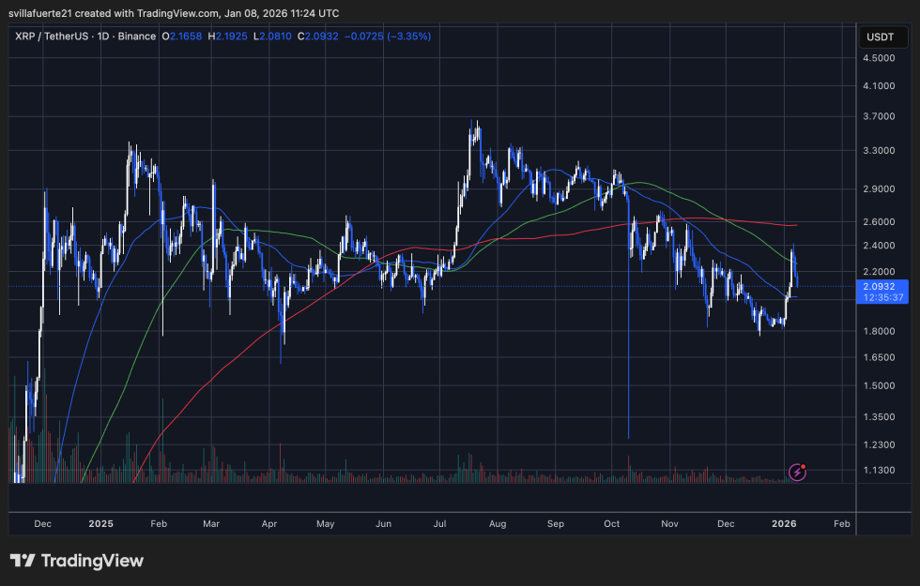This screenshot has height=586, width=920.
Task: Click the Aug label on the time axis
Action: tap(498, 524)
